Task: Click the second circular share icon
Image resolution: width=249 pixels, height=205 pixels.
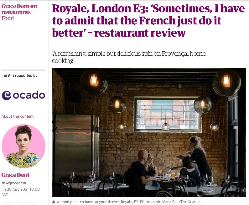Action: pos(18,204)
